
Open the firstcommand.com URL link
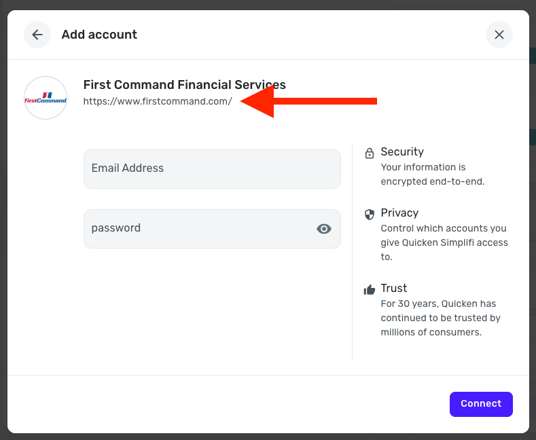[x=158, y=102]
